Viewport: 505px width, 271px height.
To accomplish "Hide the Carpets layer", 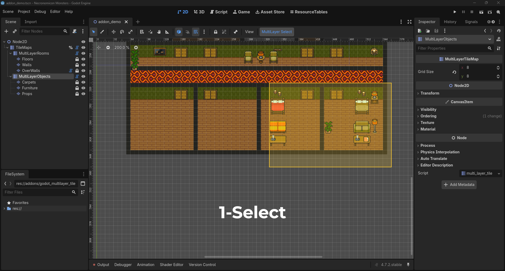I will tap(83, 82).
